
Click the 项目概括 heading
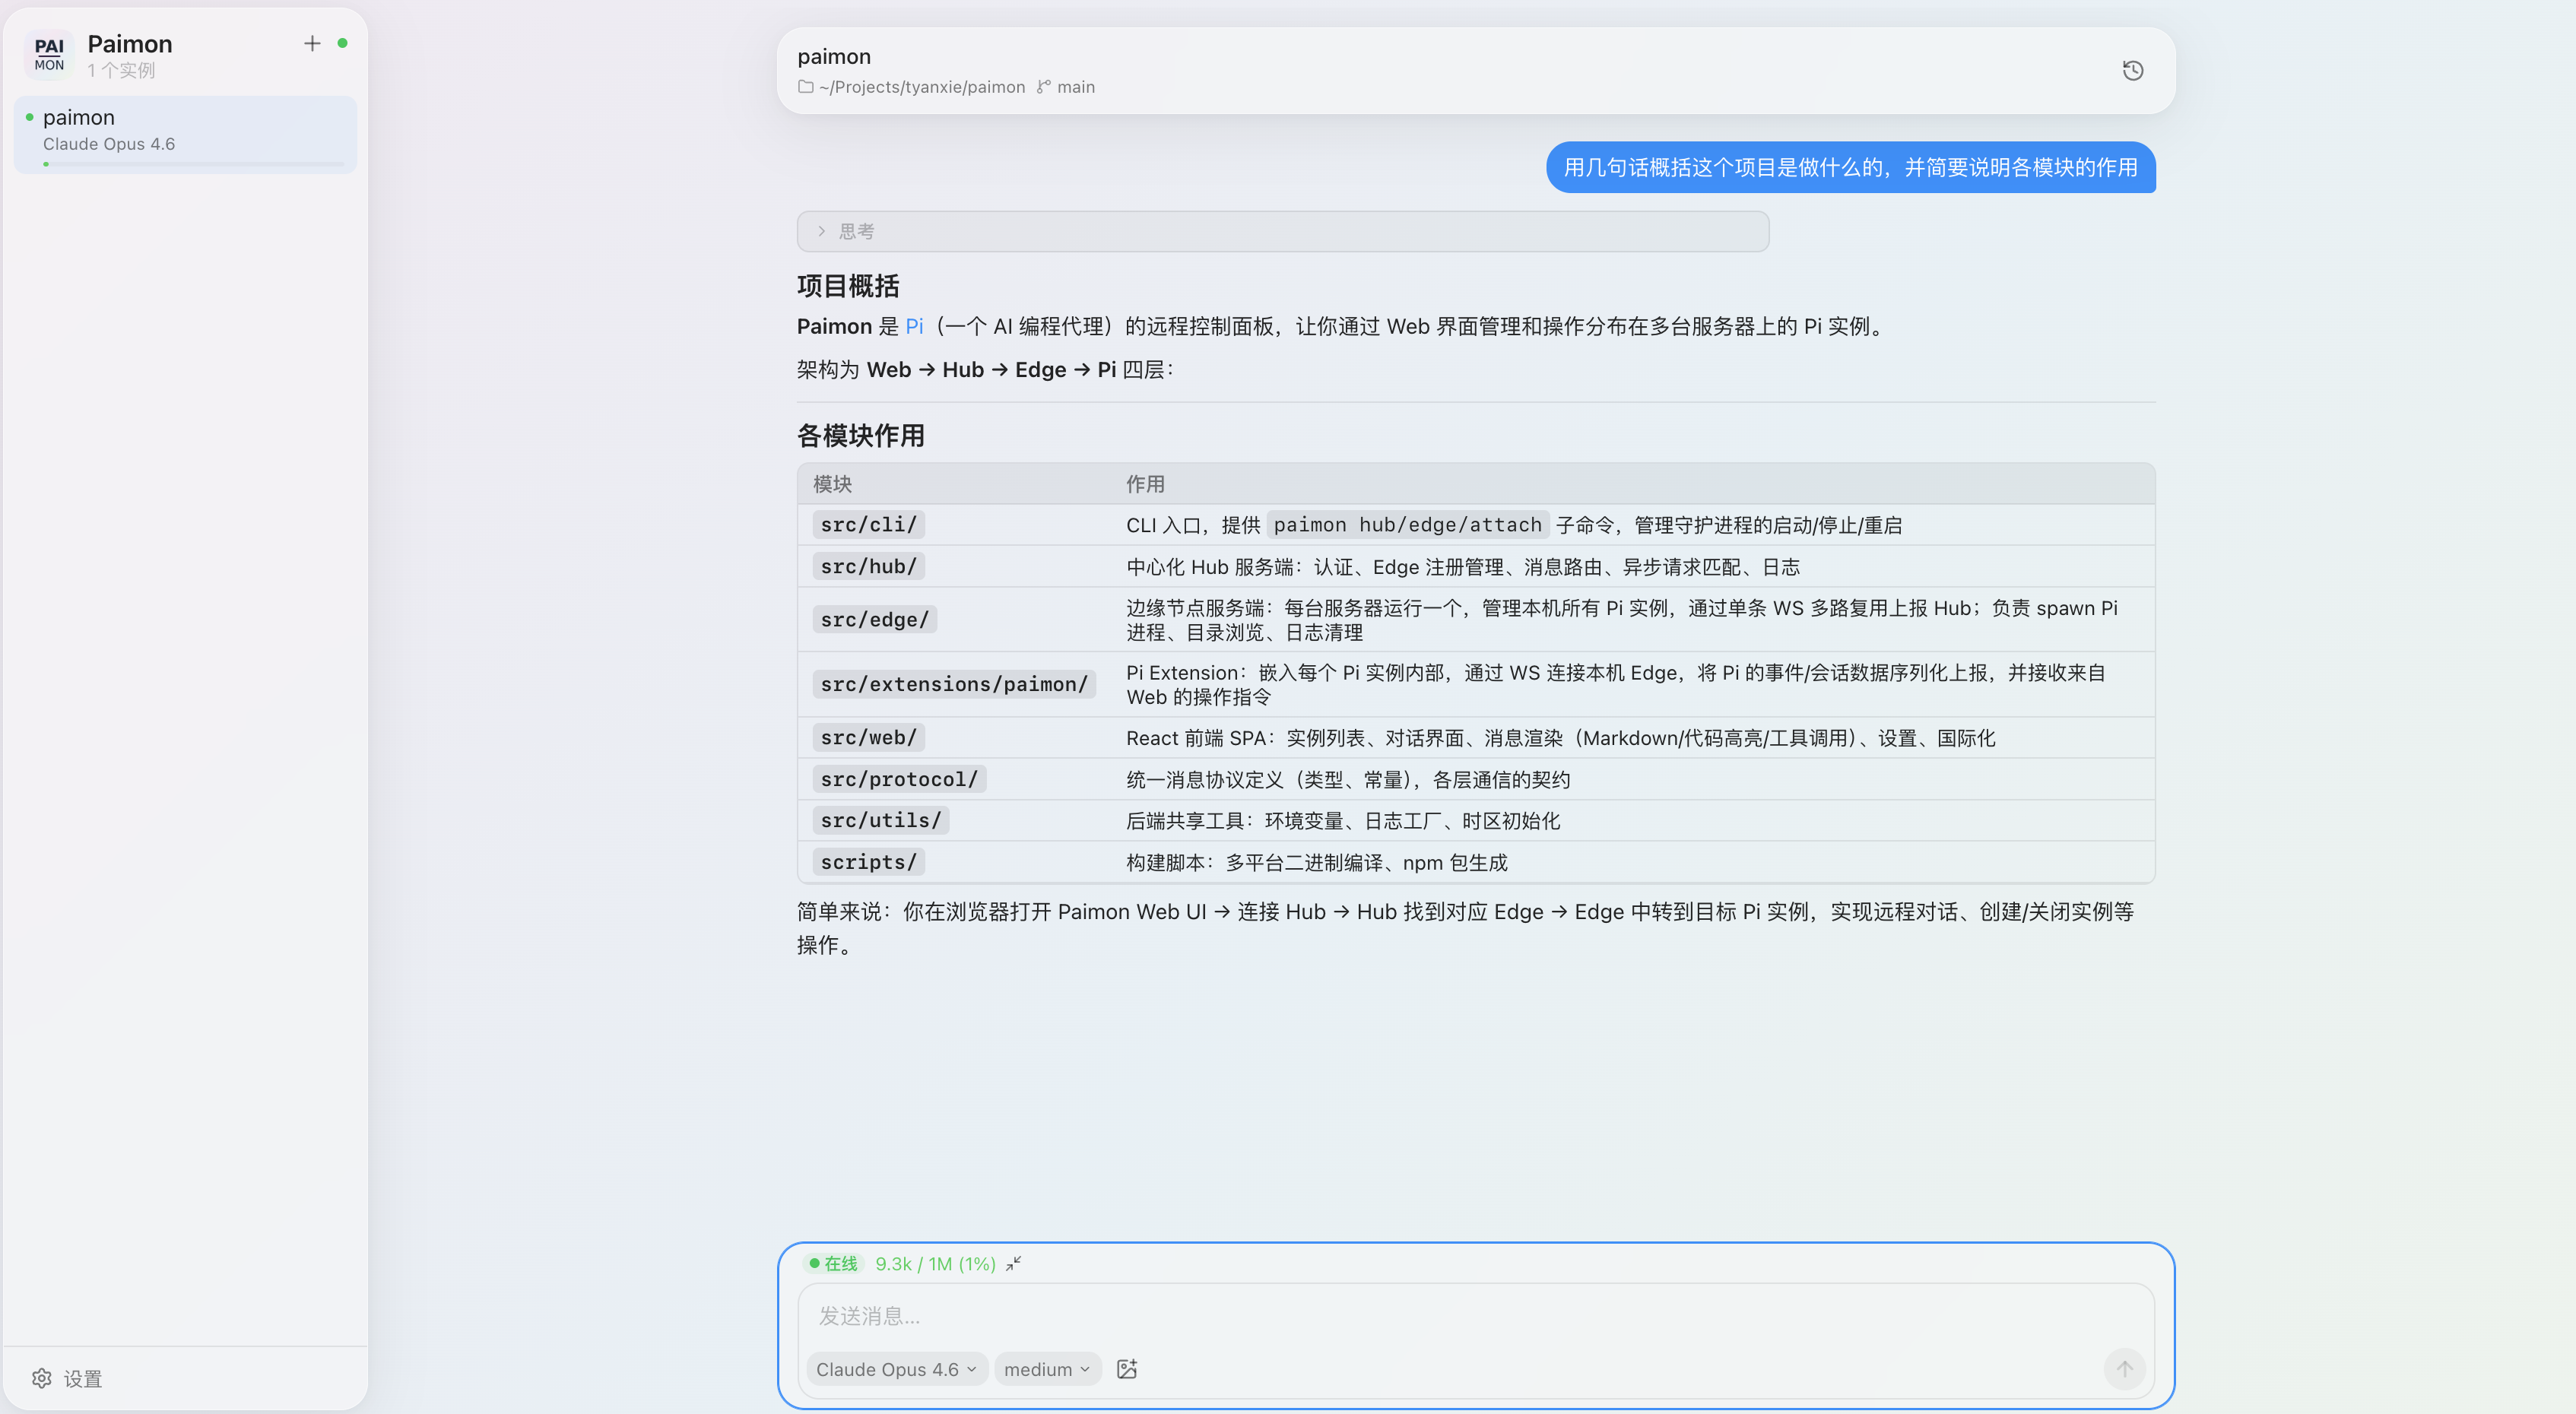pos(848,286)
